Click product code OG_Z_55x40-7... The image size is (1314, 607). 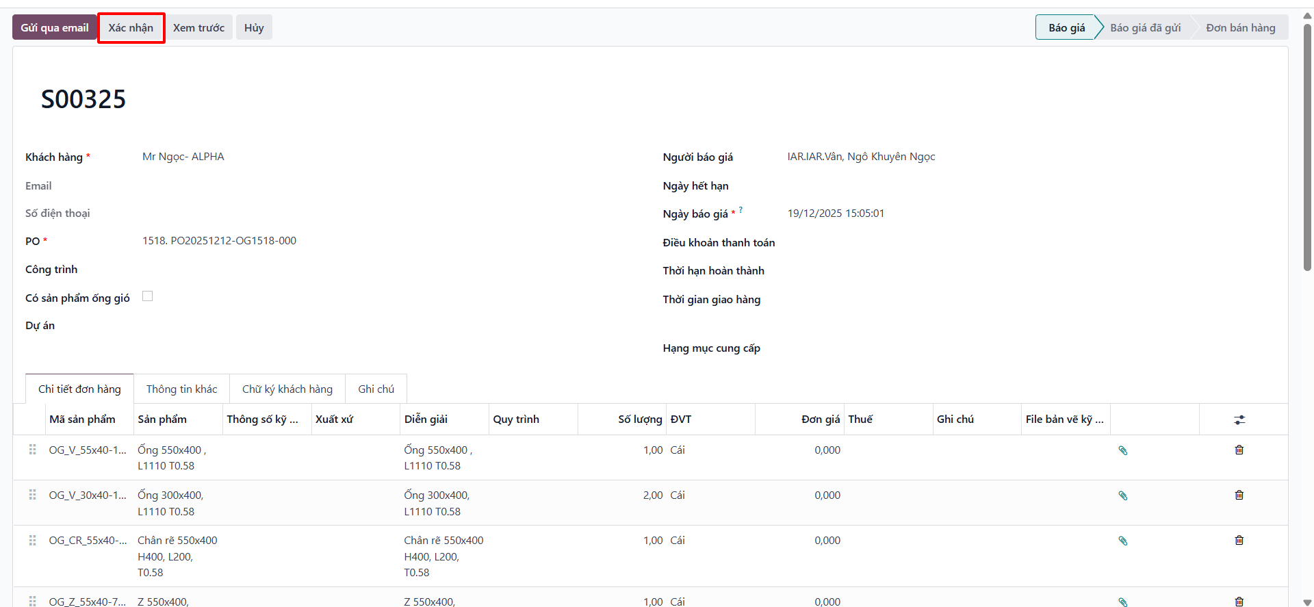pyautogui.click(x=88, y=602)
